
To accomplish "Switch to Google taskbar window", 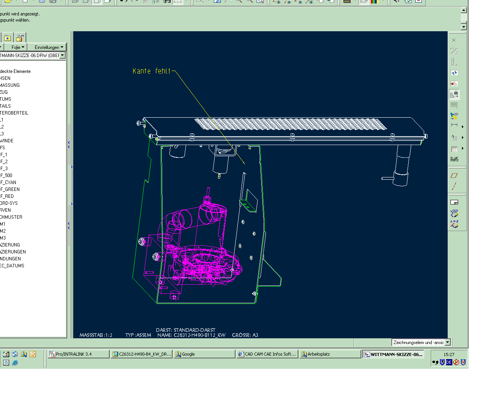I will point(204,354).
